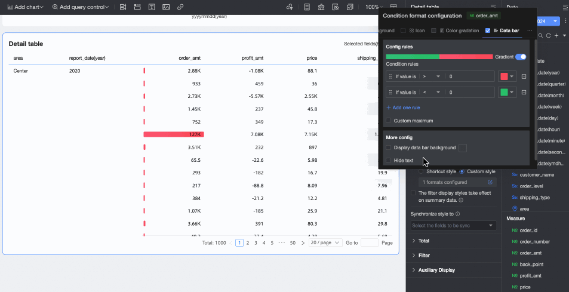Check filter display styles on summary data
The width and height of the screenshot is (569, 292).
click(413, 193)
